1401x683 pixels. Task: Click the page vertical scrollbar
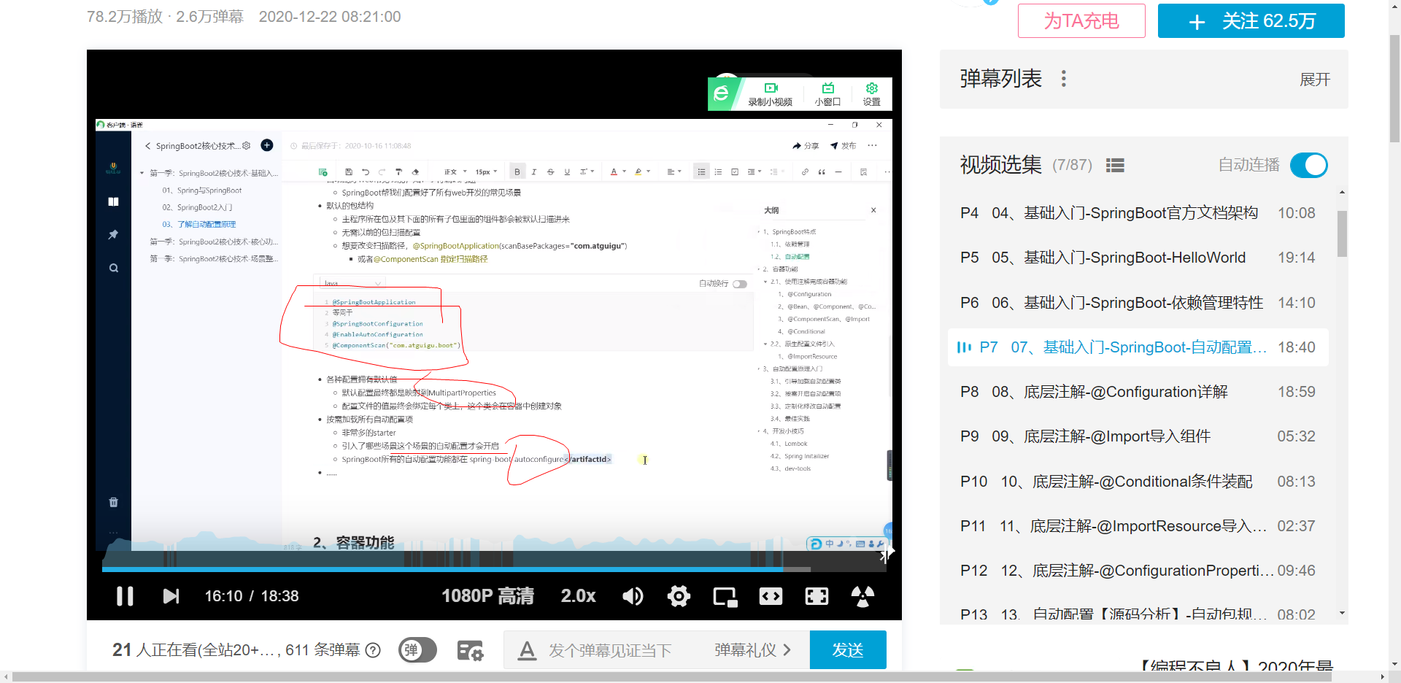point(1394,88)
